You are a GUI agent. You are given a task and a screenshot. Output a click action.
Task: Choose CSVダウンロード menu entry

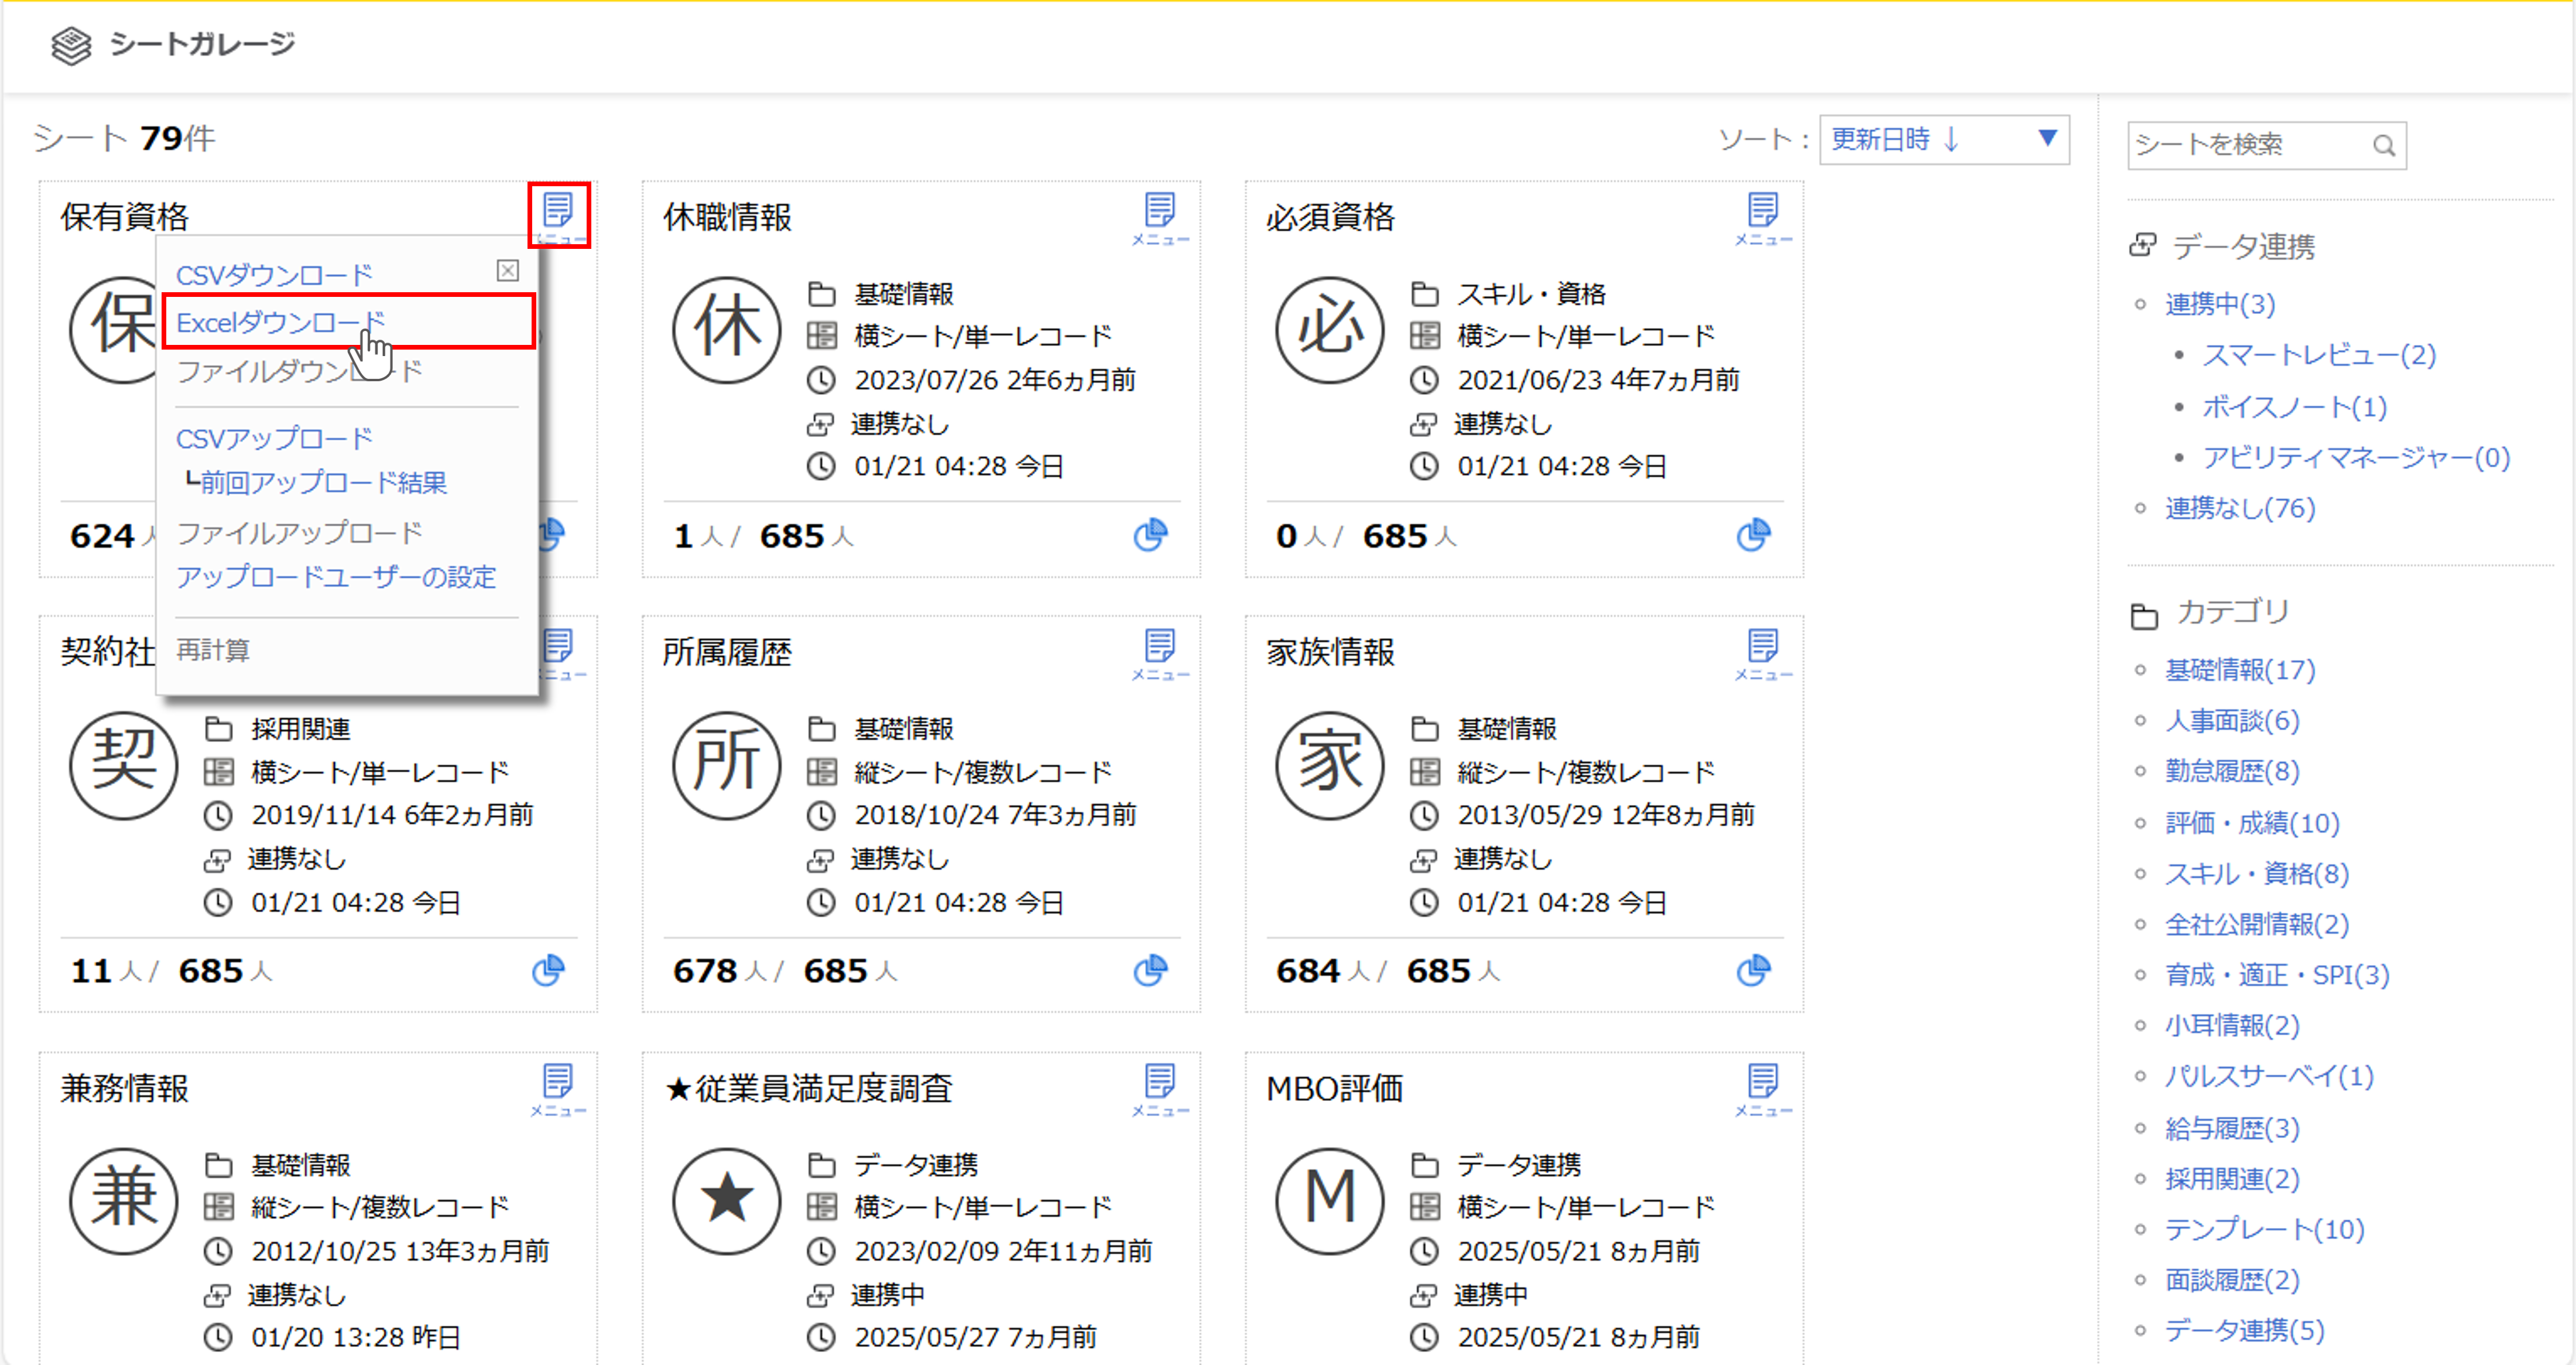coord(274,274)
